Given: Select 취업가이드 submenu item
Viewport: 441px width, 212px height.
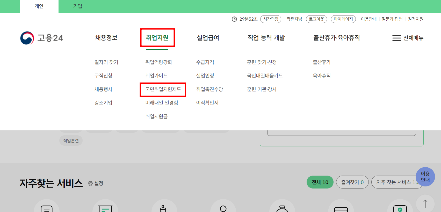Looking at the screenshot, I should click(156, 76).
